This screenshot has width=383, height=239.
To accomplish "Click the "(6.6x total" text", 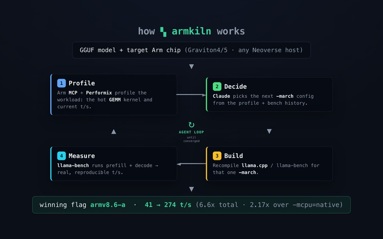I will 217,205.
